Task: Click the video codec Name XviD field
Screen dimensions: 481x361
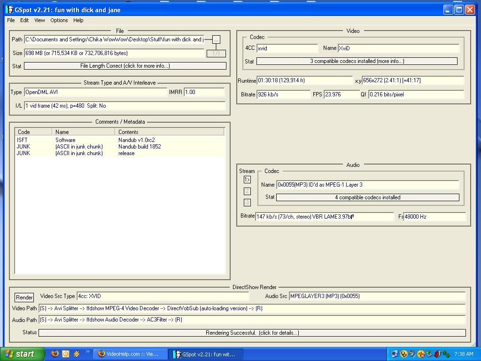Action: click(x=398, y=48)
